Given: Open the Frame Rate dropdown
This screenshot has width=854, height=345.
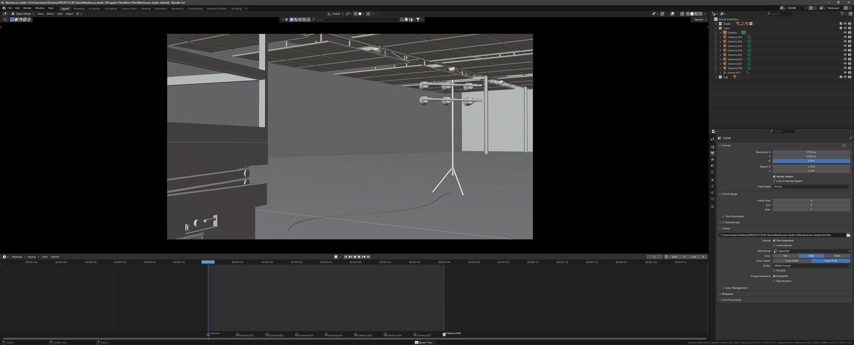Looking at the screenshot, I should [811, 186].
